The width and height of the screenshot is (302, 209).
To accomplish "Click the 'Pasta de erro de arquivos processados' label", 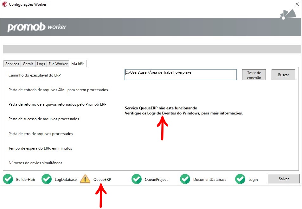I will coord(41,134).
